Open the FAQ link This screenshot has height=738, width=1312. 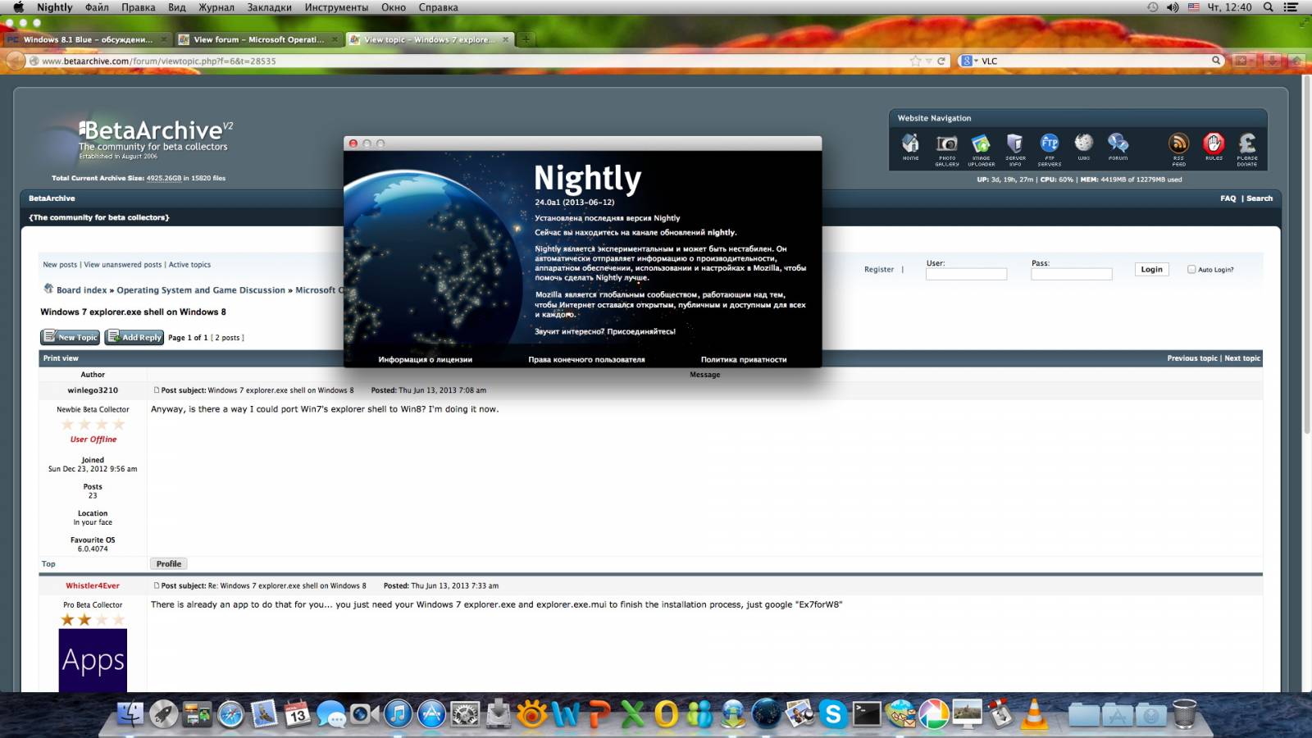(x=1228, y=198)
